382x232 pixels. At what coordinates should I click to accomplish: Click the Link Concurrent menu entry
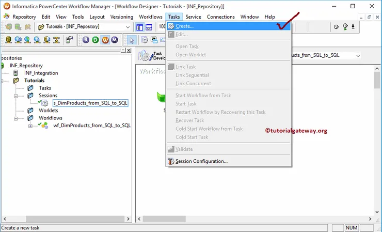tap(229, 83)
